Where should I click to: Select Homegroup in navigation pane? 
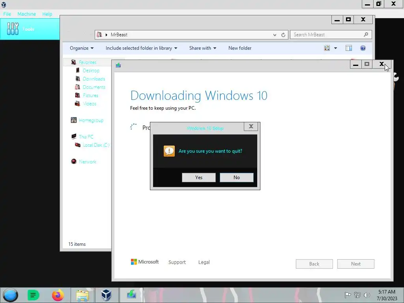pyautogui.click(x=91, y=120)
